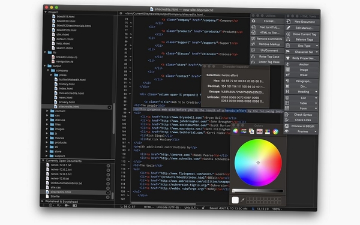Click the color wheel picker
360x225 pixels.
point(258,163)
